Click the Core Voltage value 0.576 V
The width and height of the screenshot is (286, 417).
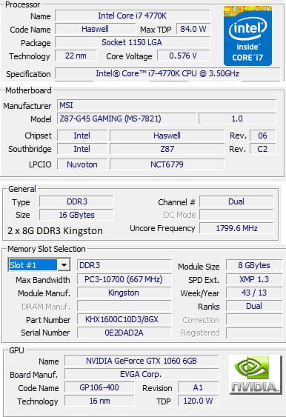(183, 56)
